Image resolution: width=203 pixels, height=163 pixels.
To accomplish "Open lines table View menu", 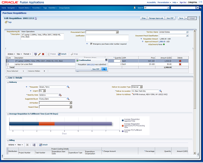I will (x=19, y=54).
